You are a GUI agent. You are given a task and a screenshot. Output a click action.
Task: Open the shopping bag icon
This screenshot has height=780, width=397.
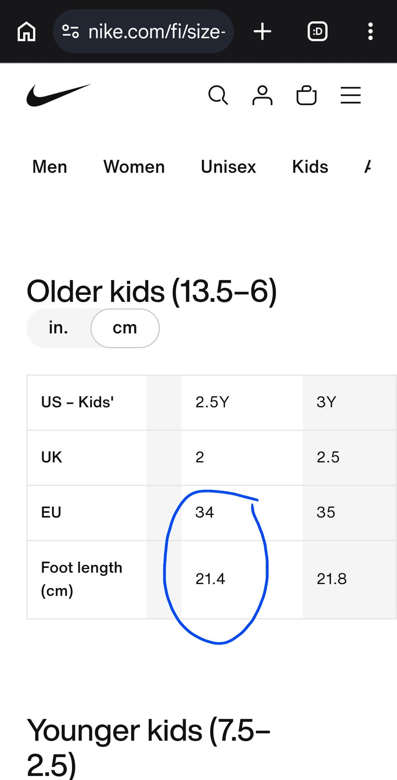point(306,96)
